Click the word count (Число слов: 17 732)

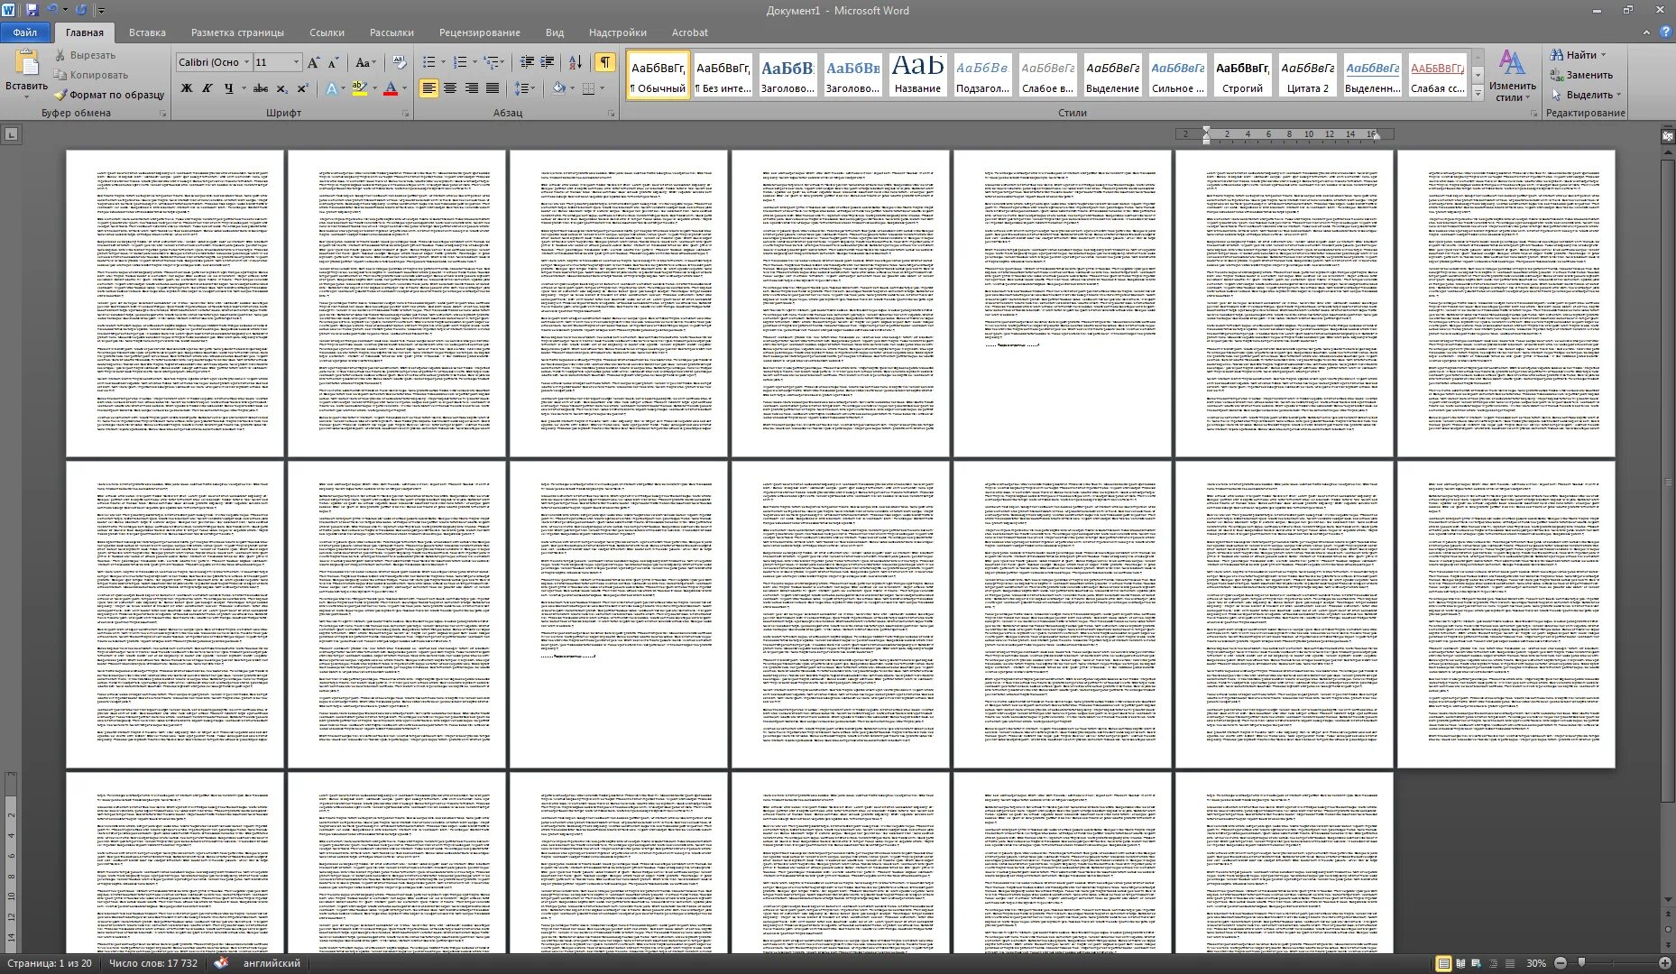[153, 963]
